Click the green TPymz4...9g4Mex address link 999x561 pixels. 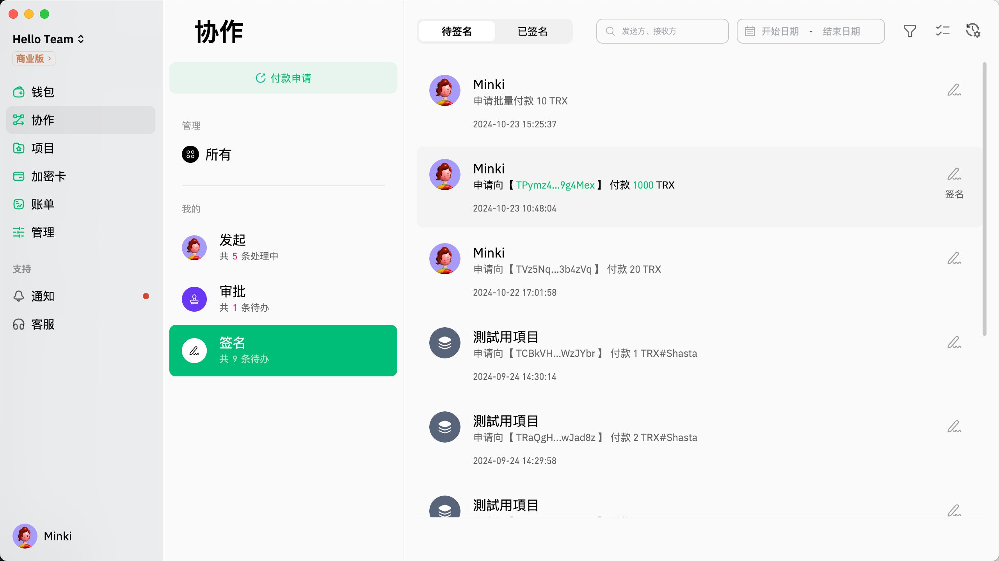555,185
